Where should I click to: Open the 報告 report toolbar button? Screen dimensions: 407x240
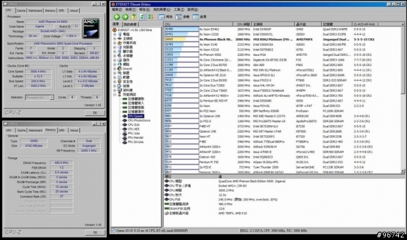pos(165,17)
